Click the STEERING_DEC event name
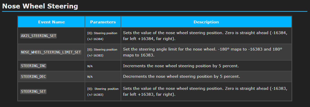310x107 pixels. tap(33, 76)
